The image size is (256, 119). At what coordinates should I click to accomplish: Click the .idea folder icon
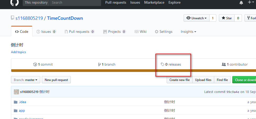pyautogui.click(x=15, y=102)
